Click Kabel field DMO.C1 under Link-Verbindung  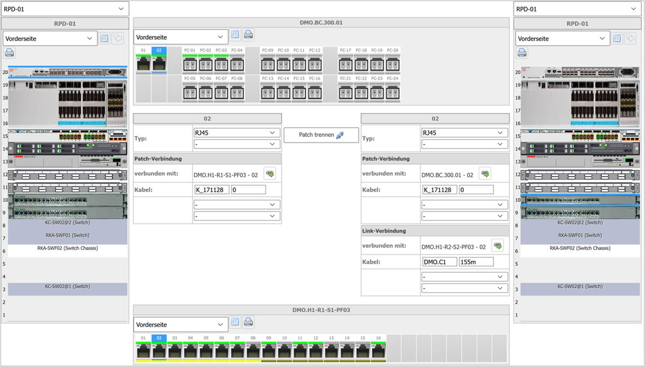pyautogui.click(x=440, y=262)
